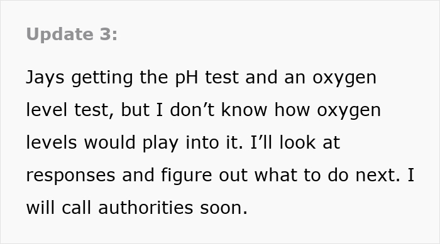
Task: Click the word 'test' after 'pH'
Action: tap(222, 78)
